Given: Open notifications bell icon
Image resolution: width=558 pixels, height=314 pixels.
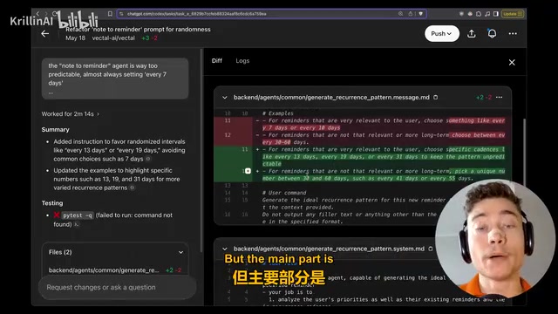Looking at the screenshot, I should point(492,33).
